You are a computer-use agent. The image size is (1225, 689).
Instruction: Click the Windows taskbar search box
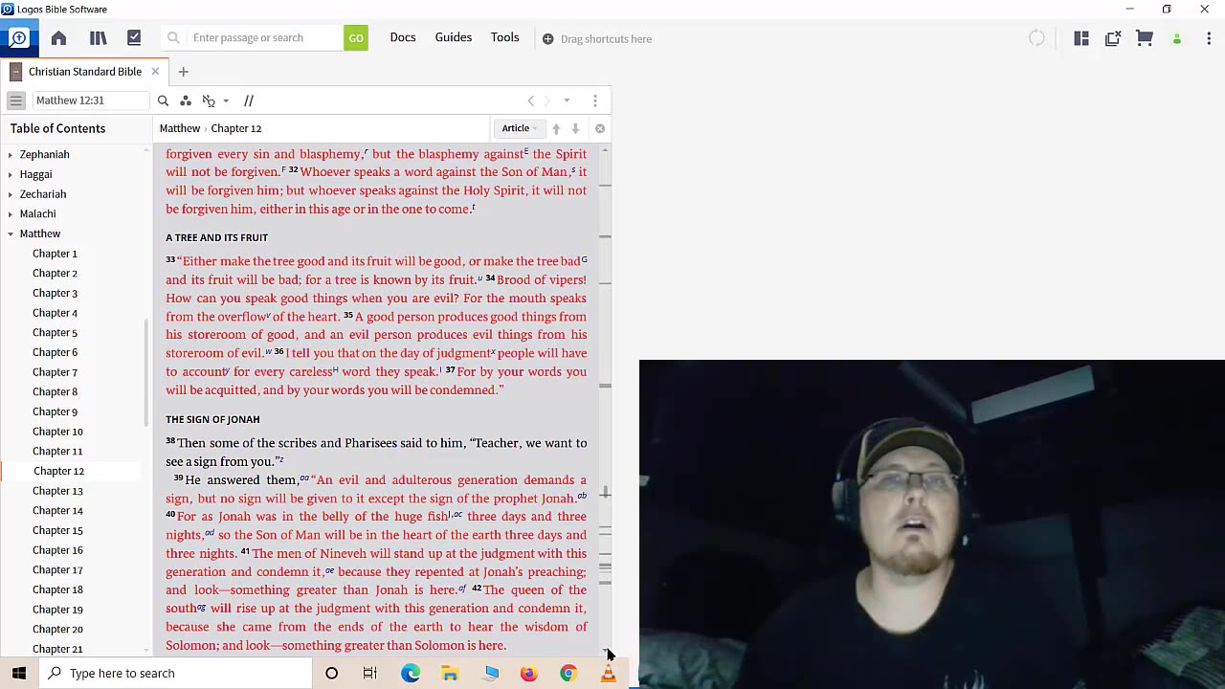pos(175,673)
